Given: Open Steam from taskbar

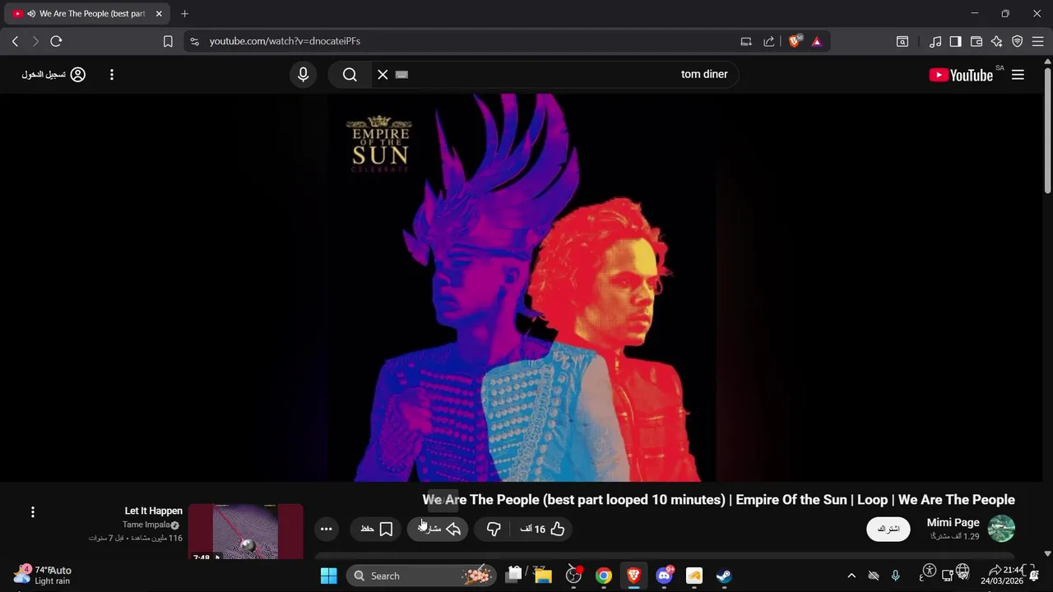Looking at the screenshot, I should [724, 576].
